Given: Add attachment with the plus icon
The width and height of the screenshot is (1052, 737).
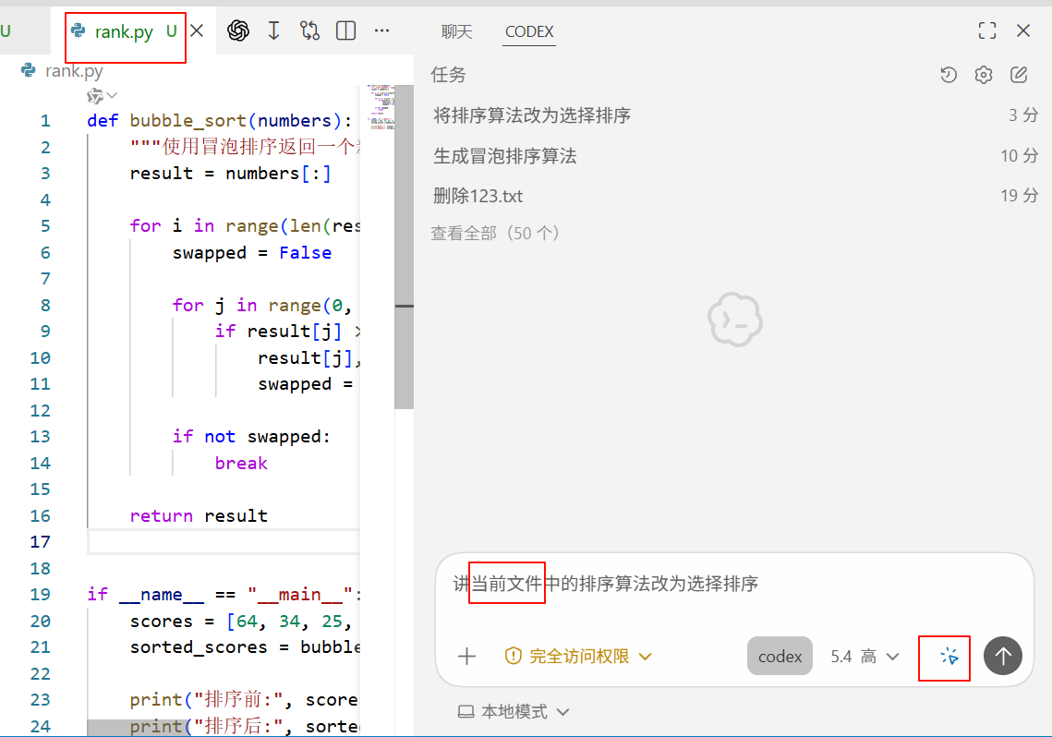Looking at the screenshot, I should coord(467,656).
